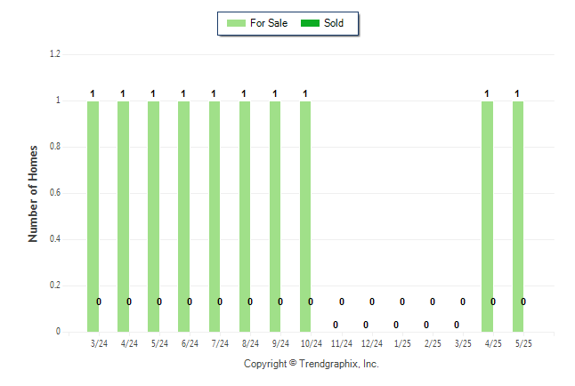Click the 12/24 x-axis label
The image size is (575, 386).
pyautogui.click(x=372, y=344)
